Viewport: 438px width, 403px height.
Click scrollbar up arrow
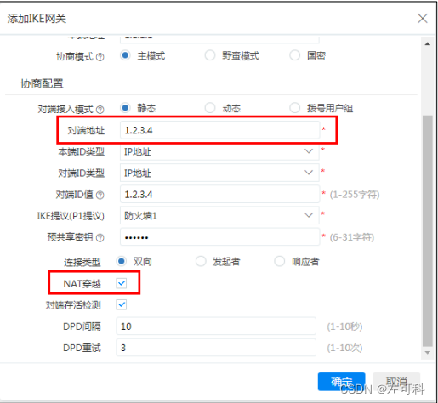427,44
